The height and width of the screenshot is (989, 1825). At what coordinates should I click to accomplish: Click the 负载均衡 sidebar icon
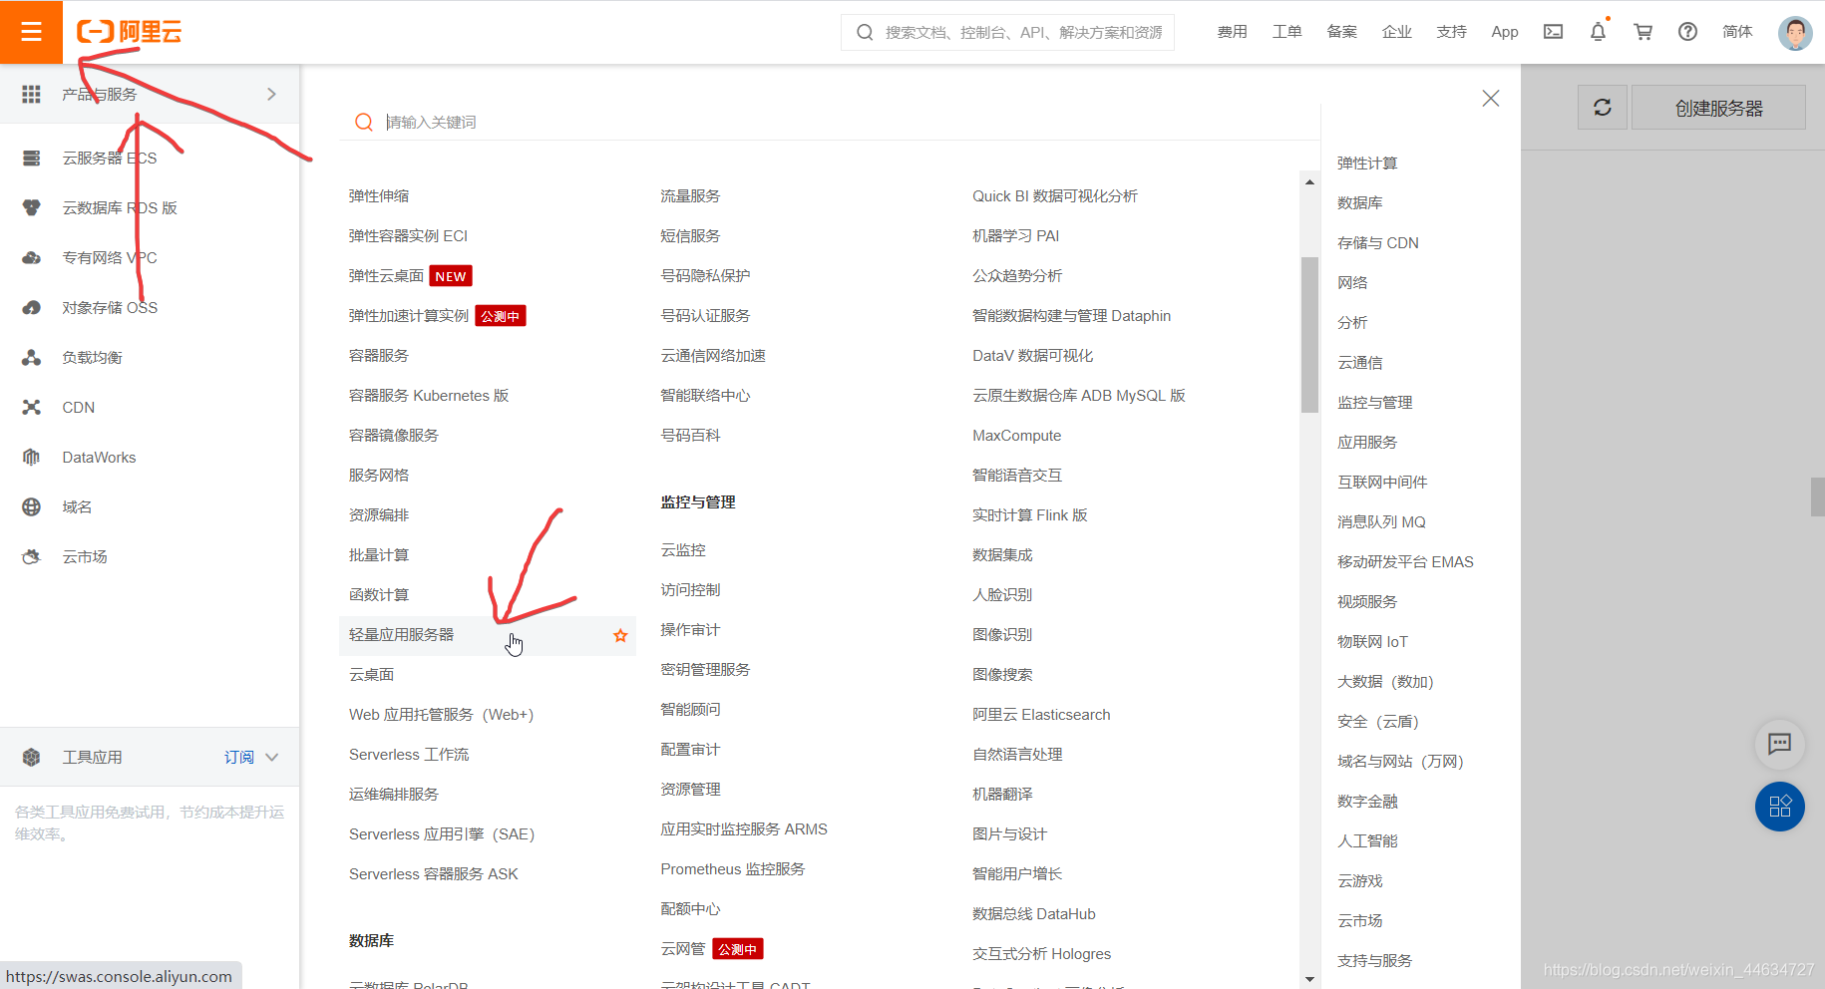(x=32, y=357)
